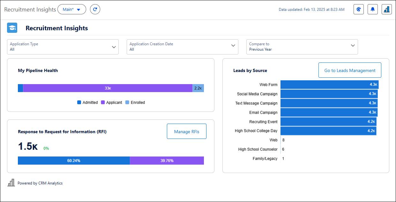Open notifications bell icon
The width and height of the screenshot is (396, 202).
[373, 9]
